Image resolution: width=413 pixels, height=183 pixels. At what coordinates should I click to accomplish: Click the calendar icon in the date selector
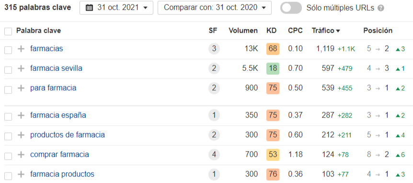pyautogui.click(x=90, y=8)
